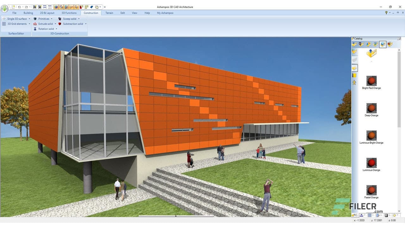Toggle the internet catalog folder in Catalog panel

click(383, 44)
